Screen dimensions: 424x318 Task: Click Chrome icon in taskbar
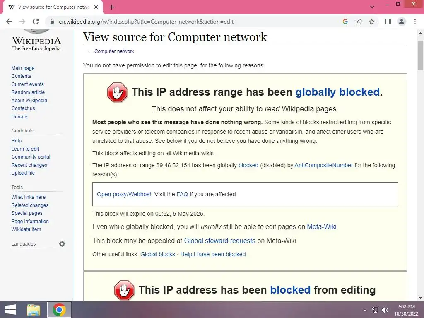point(59,310)
